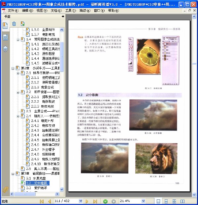The height and width of the screenshot is (205, 198).
Task: Open the 文件 menu
Action: pyautogui.click(x=13, y=11)
